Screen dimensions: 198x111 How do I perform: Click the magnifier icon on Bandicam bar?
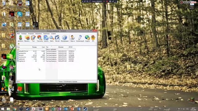click(87, 1)
